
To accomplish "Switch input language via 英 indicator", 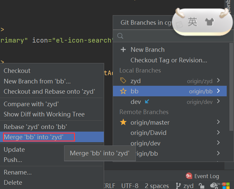I will [192, 22].
